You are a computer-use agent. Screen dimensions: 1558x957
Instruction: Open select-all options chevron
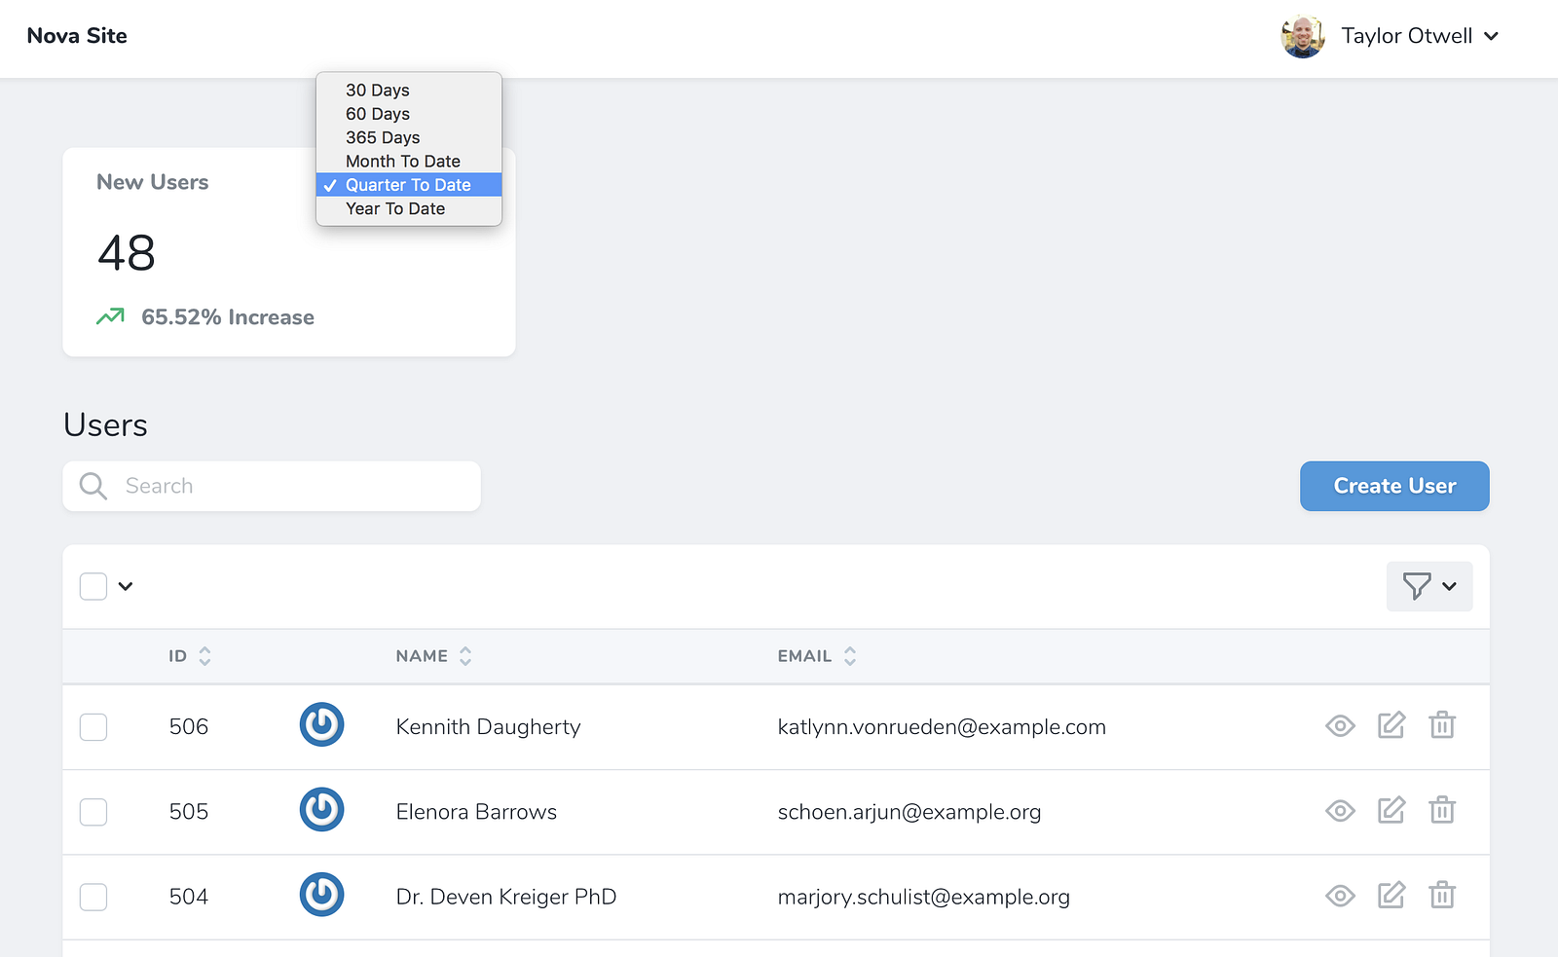click(x=126, y=586)
